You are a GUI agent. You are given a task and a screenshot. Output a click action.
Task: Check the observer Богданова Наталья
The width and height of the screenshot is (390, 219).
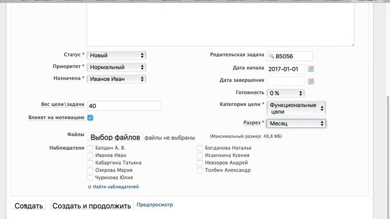[200, 148]
